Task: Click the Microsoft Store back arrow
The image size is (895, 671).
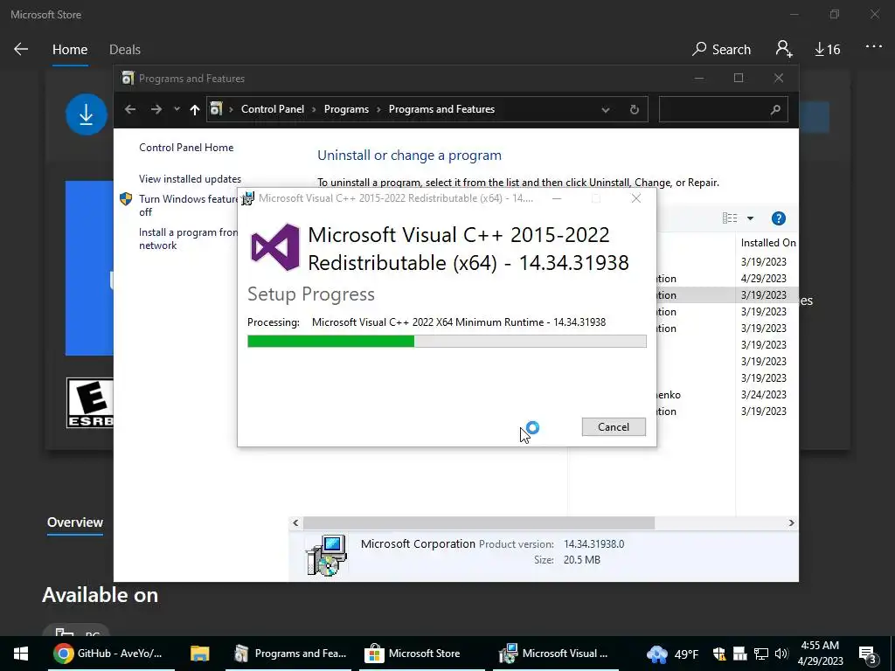Action: tap(21, 49)
